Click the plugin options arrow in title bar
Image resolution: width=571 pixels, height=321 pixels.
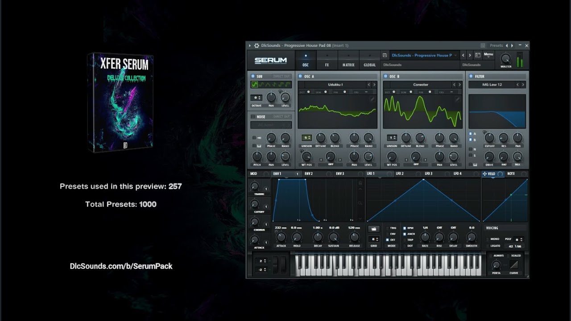point(250,45)
